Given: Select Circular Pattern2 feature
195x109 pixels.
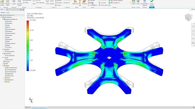Looking at the screenshot, I should [10, 29].
